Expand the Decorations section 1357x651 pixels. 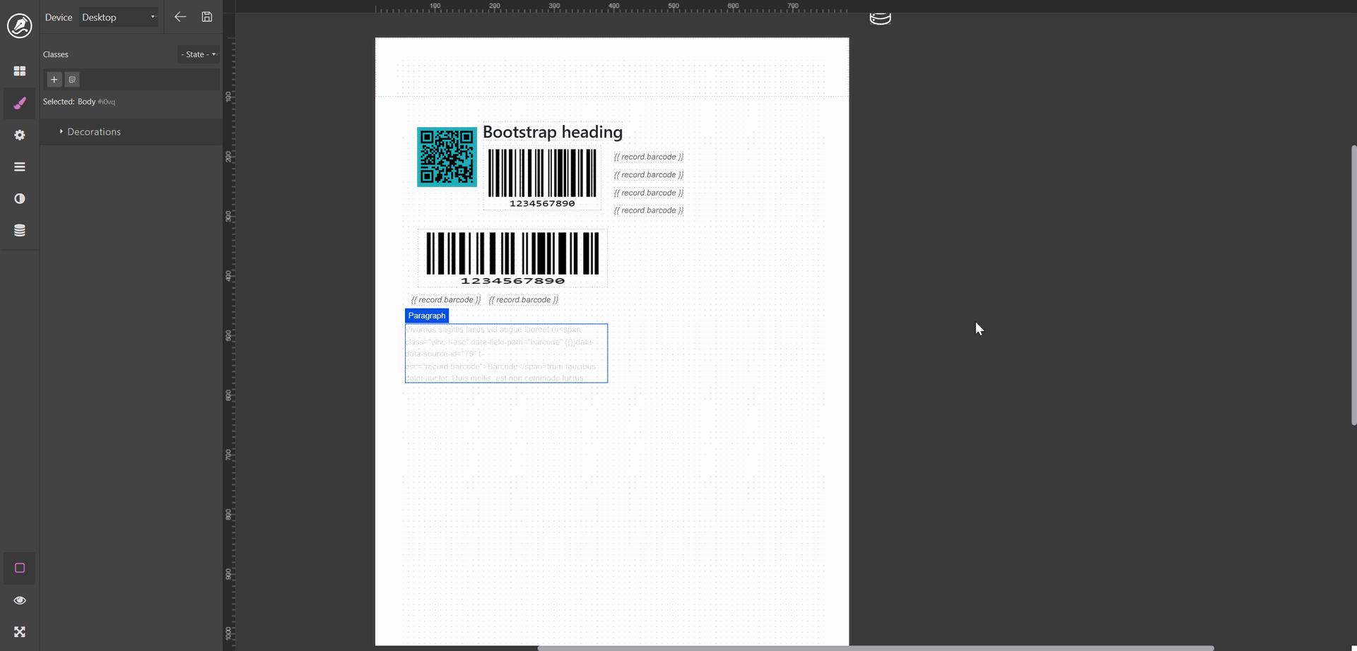tap(93, 132)
